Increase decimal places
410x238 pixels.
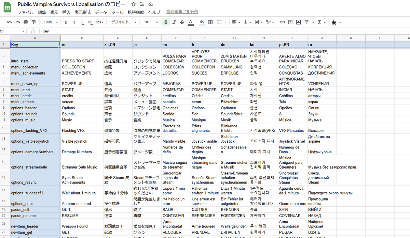90,22
